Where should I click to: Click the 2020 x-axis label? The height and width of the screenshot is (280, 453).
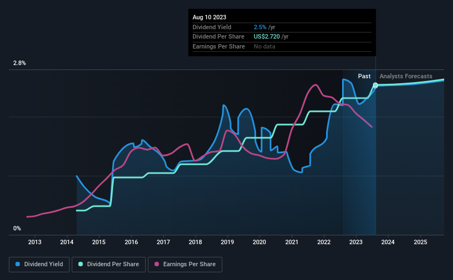[x=259, y=242]
